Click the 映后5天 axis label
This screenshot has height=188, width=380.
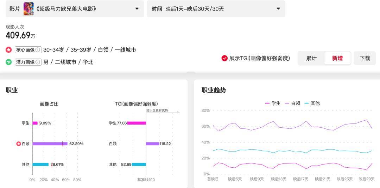tap(235, 179)
